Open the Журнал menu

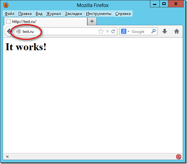[54, 14]
